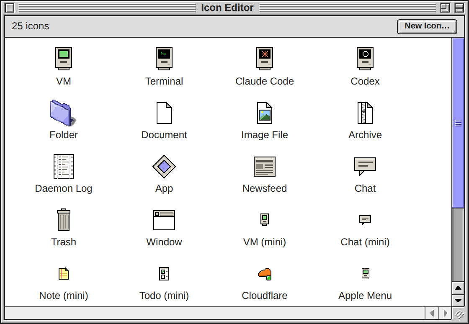Select the Window icon
The height and width of the screenshot is (324, 469).
164,220
